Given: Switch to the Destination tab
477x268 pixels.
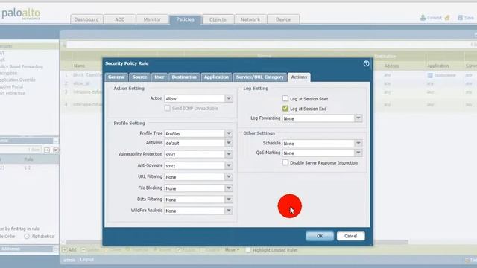Looking at the screenshot, I should 184,77.
